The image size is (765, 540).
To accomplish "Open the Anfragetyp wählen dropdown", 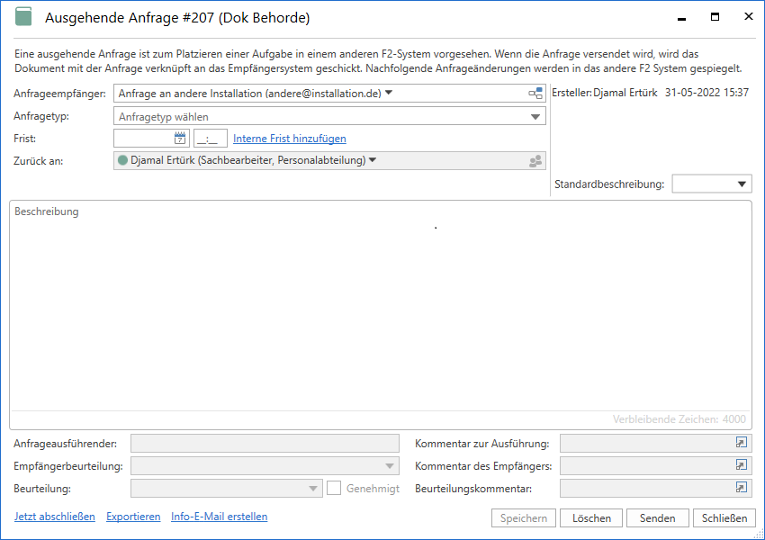I will click(x=329, y=116).
